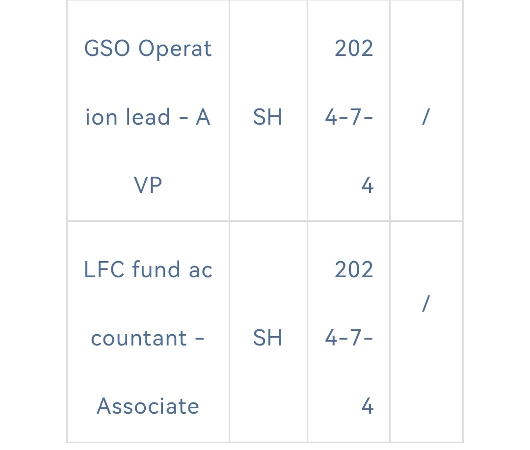Viewport: 530px width, 450px height.
Task: Click '4-7-' in the second row date
Action: 349,338
